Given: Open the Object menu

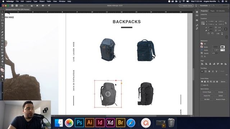Looking at the screenshot, I should (42, 1).
